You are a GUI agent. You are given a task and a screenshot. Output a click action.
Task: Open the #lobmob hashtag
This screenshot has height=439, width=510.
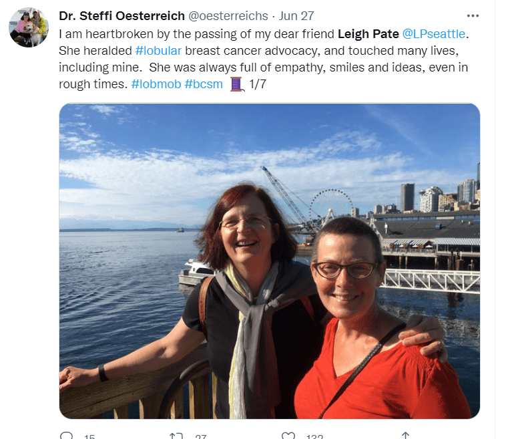pyautogui.click(x=156, y=84)
